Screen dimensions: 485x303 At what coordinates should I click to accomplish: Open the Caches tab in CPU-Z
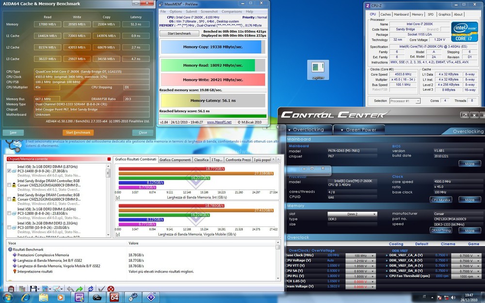click(386, 14)
